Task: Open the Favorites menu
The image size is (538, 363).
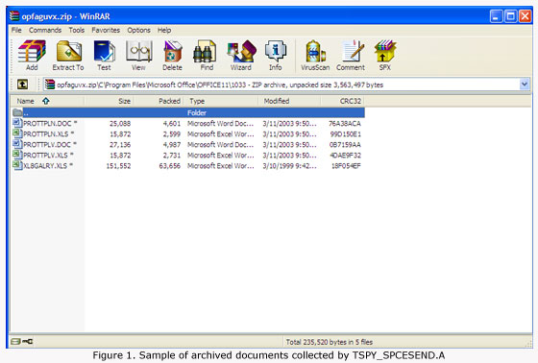Action: pos(106,30)
